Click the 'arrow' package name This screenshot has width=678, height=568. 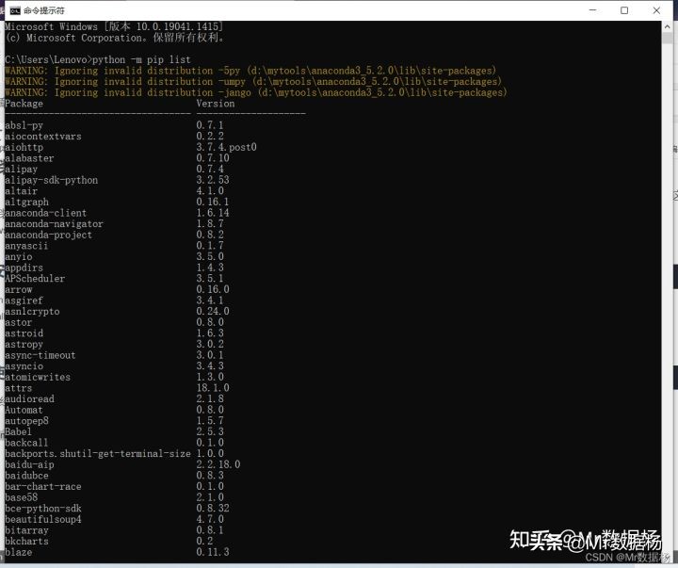19,289
